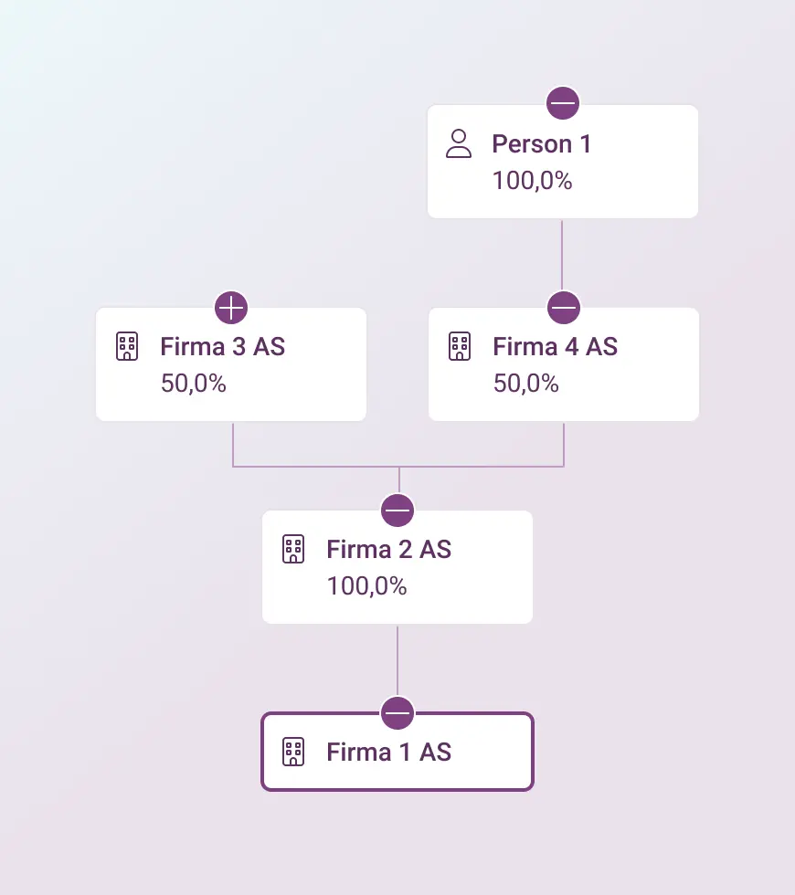Click the building icon on Firma 1 AS
This screenshot has height=895, width=795.
293,751
